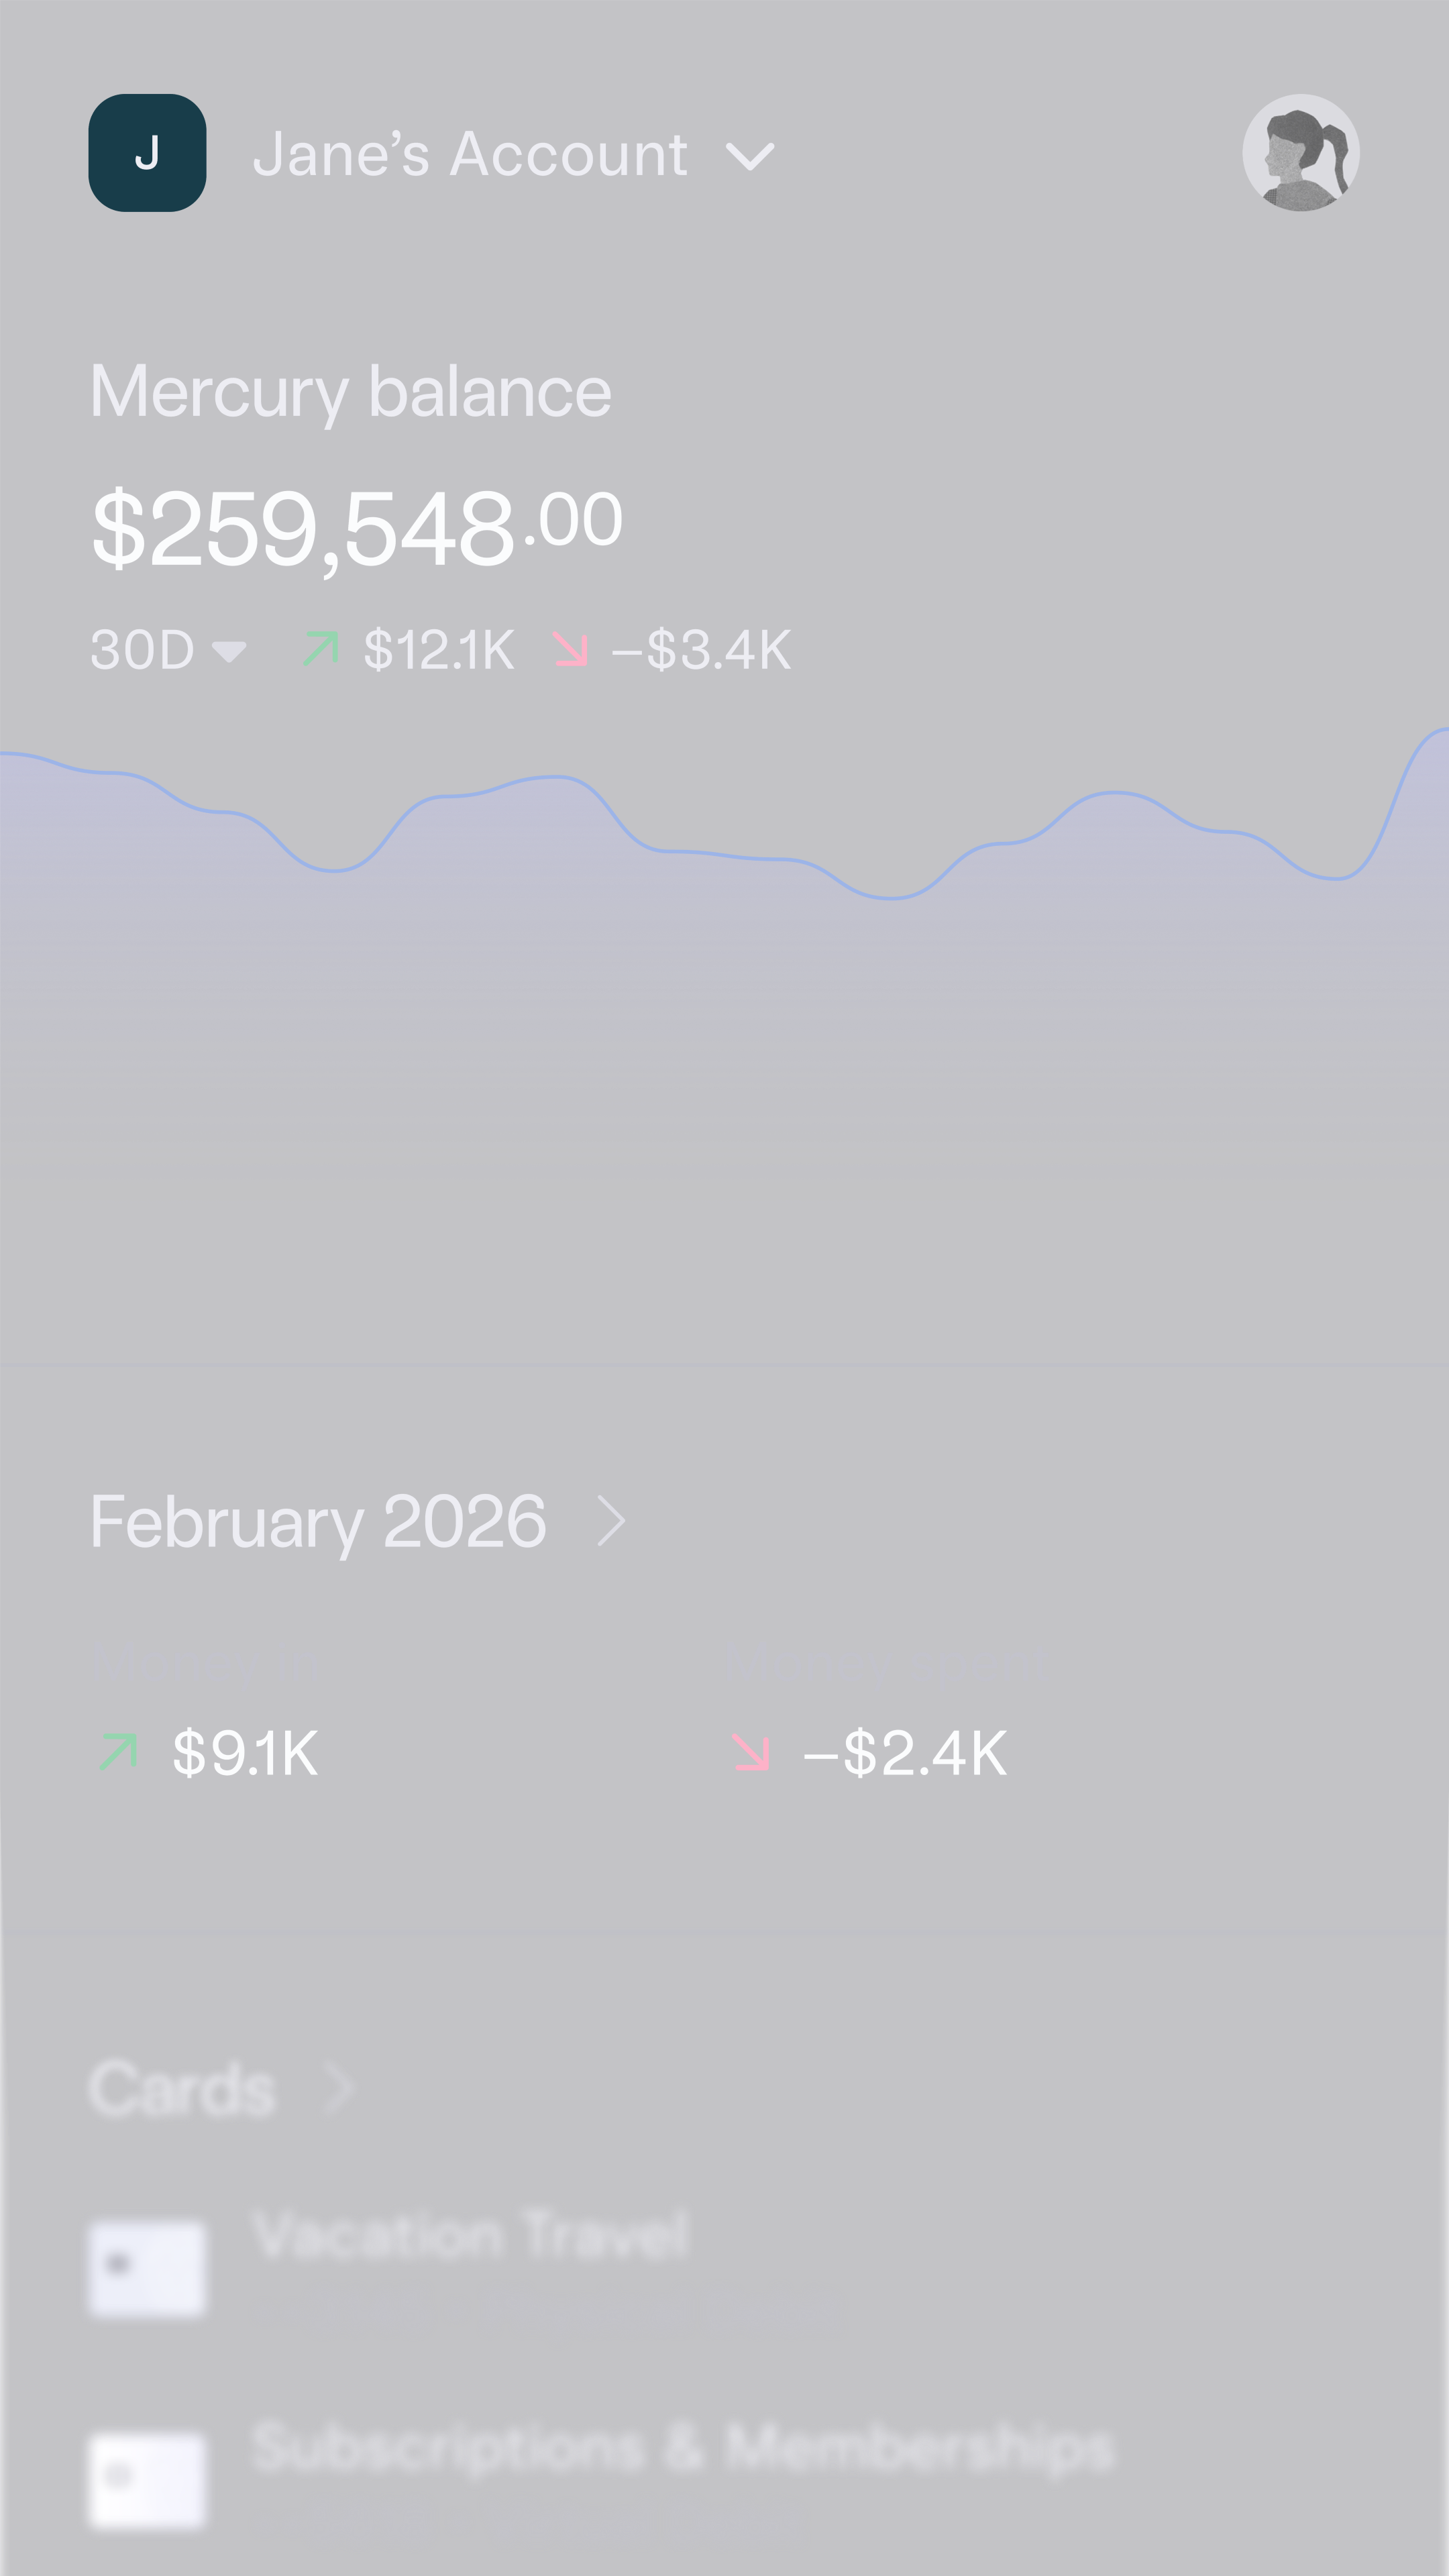
Task: Tap the profile photo in the corner
Action: coord(1301,151)
